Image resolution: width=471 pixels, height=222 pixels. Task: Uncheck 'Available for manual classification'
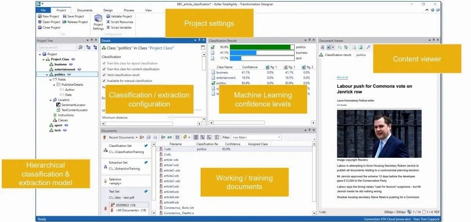click(104, 81)
